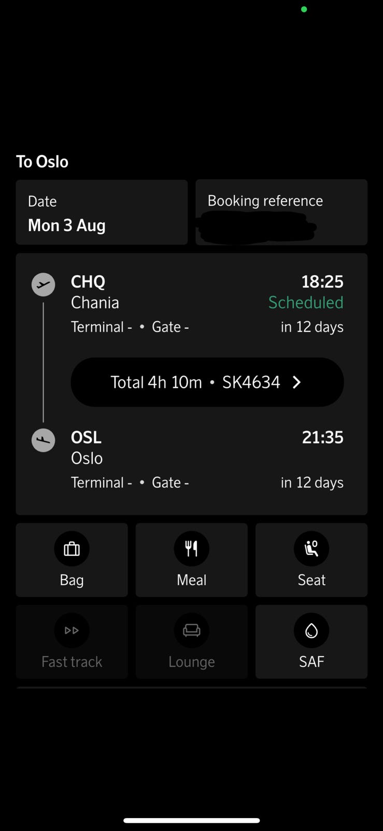The width and height of the screenshot is (383, 831).
Task: Select the OSL Oslo arrival row
Action: [x=207, y=460]
